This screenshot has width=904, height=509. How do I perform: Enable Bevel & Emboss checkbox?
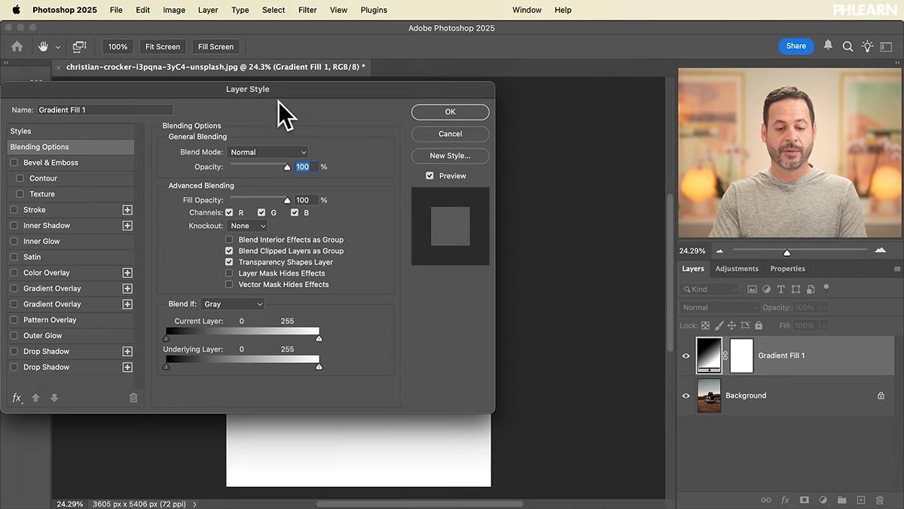click(14, 163)
